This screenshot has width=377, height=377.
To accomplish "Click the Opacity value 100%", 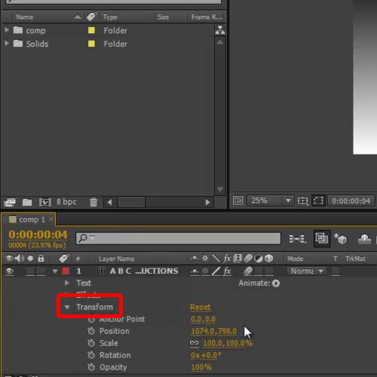I will point(201,367).
